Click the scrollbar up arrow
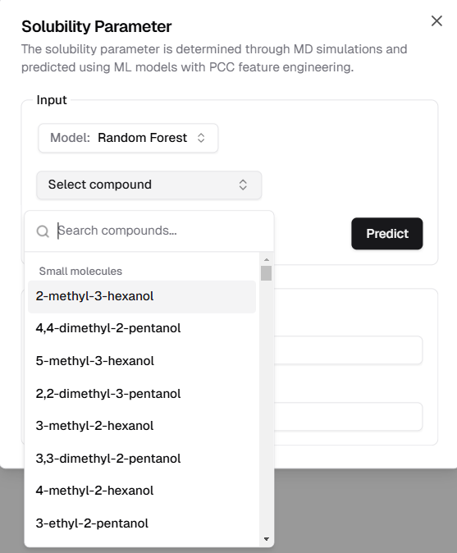457x553 pixels. point(266,259)
